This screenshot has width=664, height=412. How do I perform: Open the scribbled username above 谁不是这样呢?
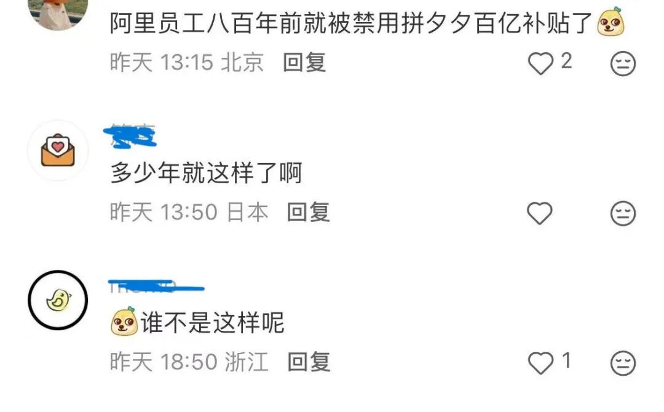(156, 286)
